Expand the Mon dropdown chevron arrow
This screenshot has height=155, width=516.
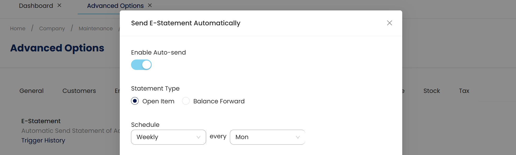[x=298, y=137]
